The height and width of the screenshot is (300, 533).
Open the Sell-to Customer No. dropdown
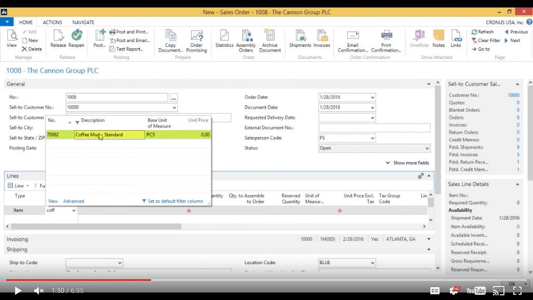click(174, 107)
